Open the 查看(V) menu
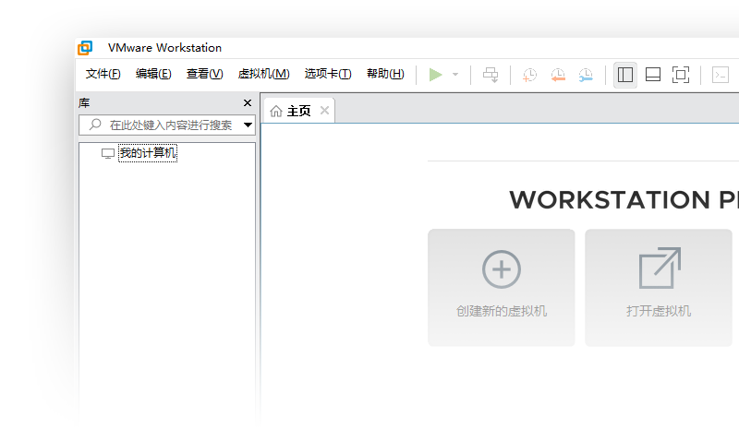 click(x=204, y=74)
